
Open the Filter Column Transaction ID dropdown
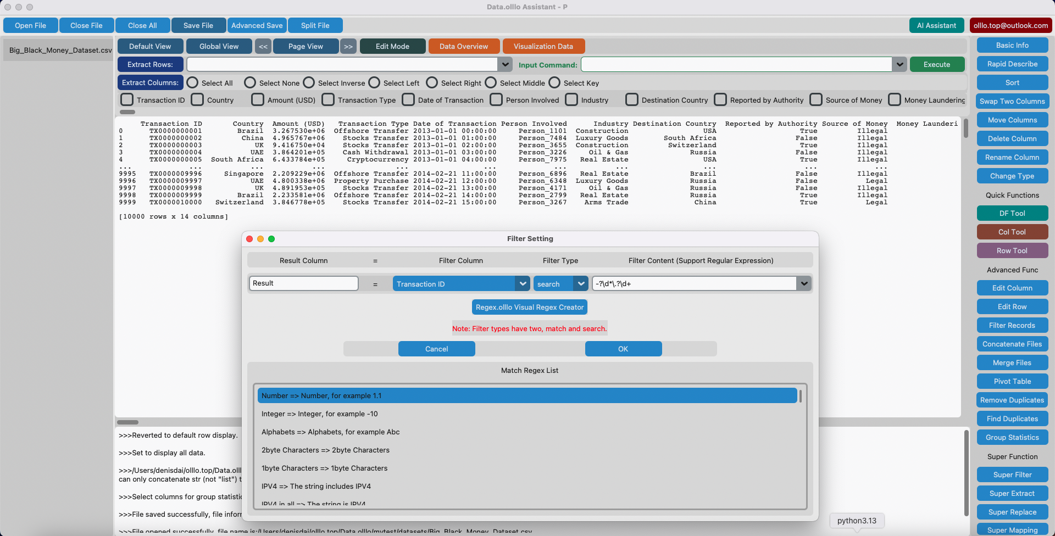pyautogui.click(x=461, y=284)
